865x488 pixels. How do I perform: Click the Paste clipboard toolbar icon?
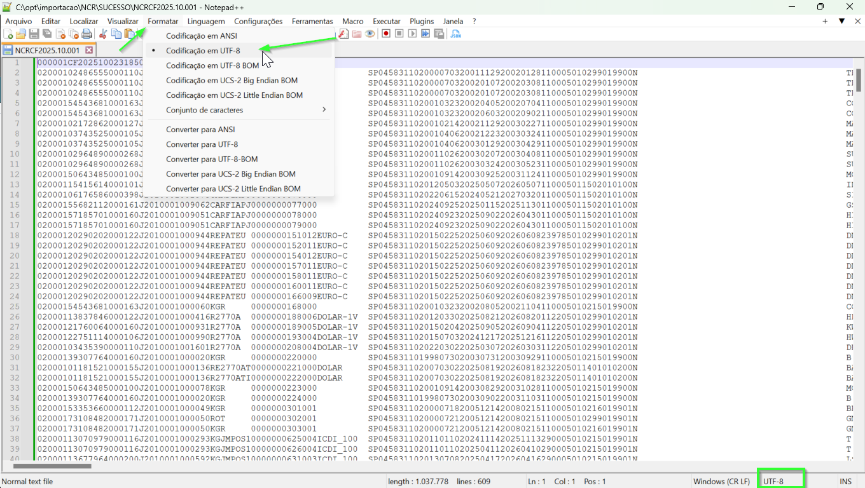129,34
